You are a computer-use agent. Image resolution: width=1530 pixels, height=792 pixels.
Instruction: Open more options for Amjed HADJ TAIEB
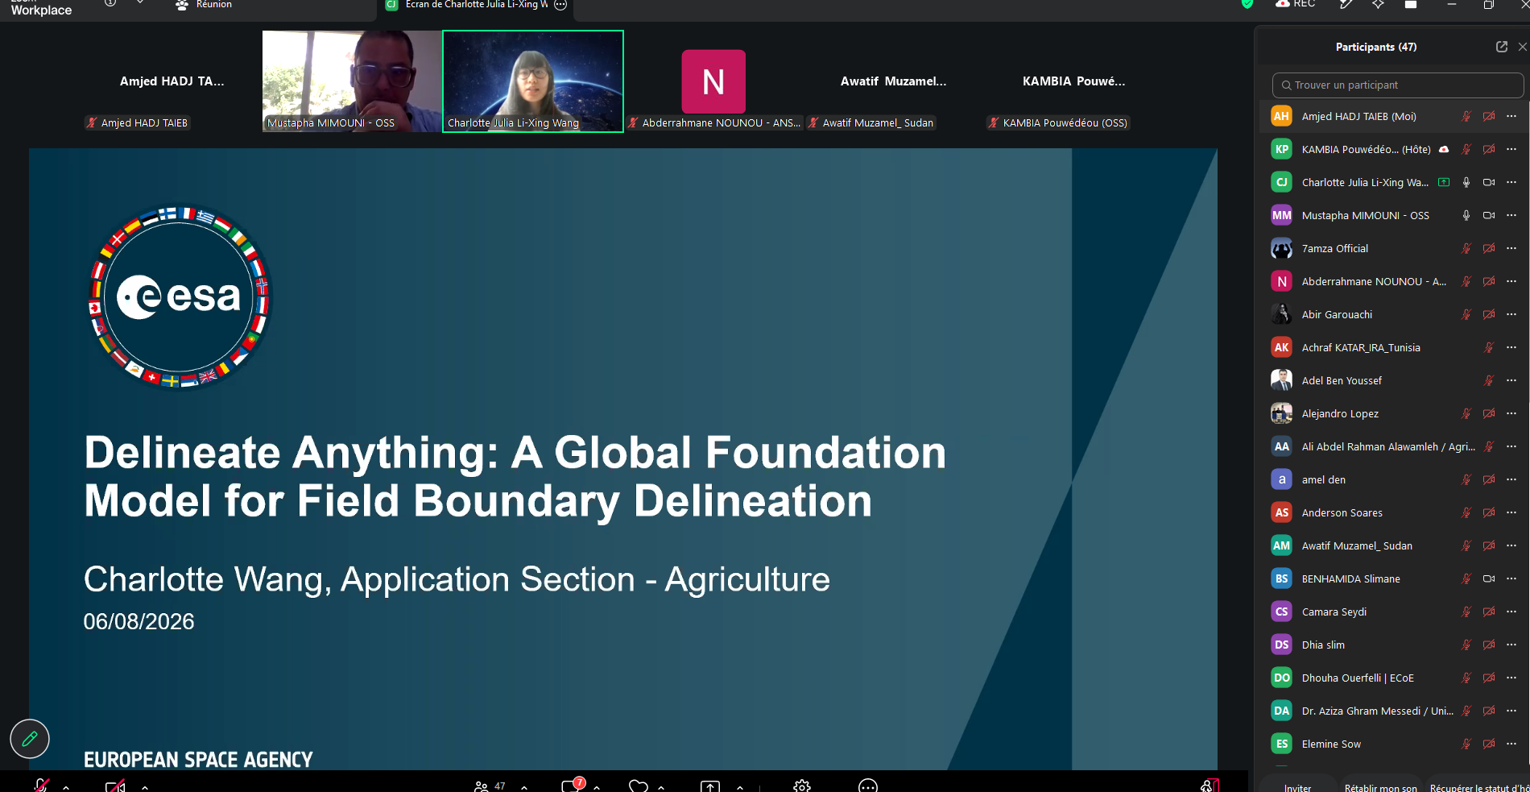(1511, 116)
